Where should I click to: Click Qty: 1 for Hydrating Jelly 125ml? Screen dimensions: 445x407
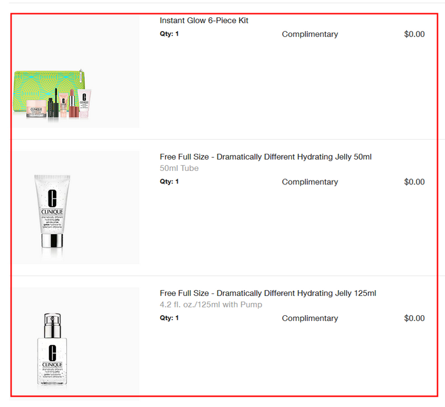click(x=169, y=318)
